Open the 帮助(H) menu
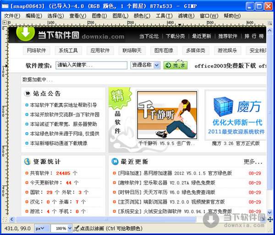Viewport: 275px width, 235px height. (232, 16)
